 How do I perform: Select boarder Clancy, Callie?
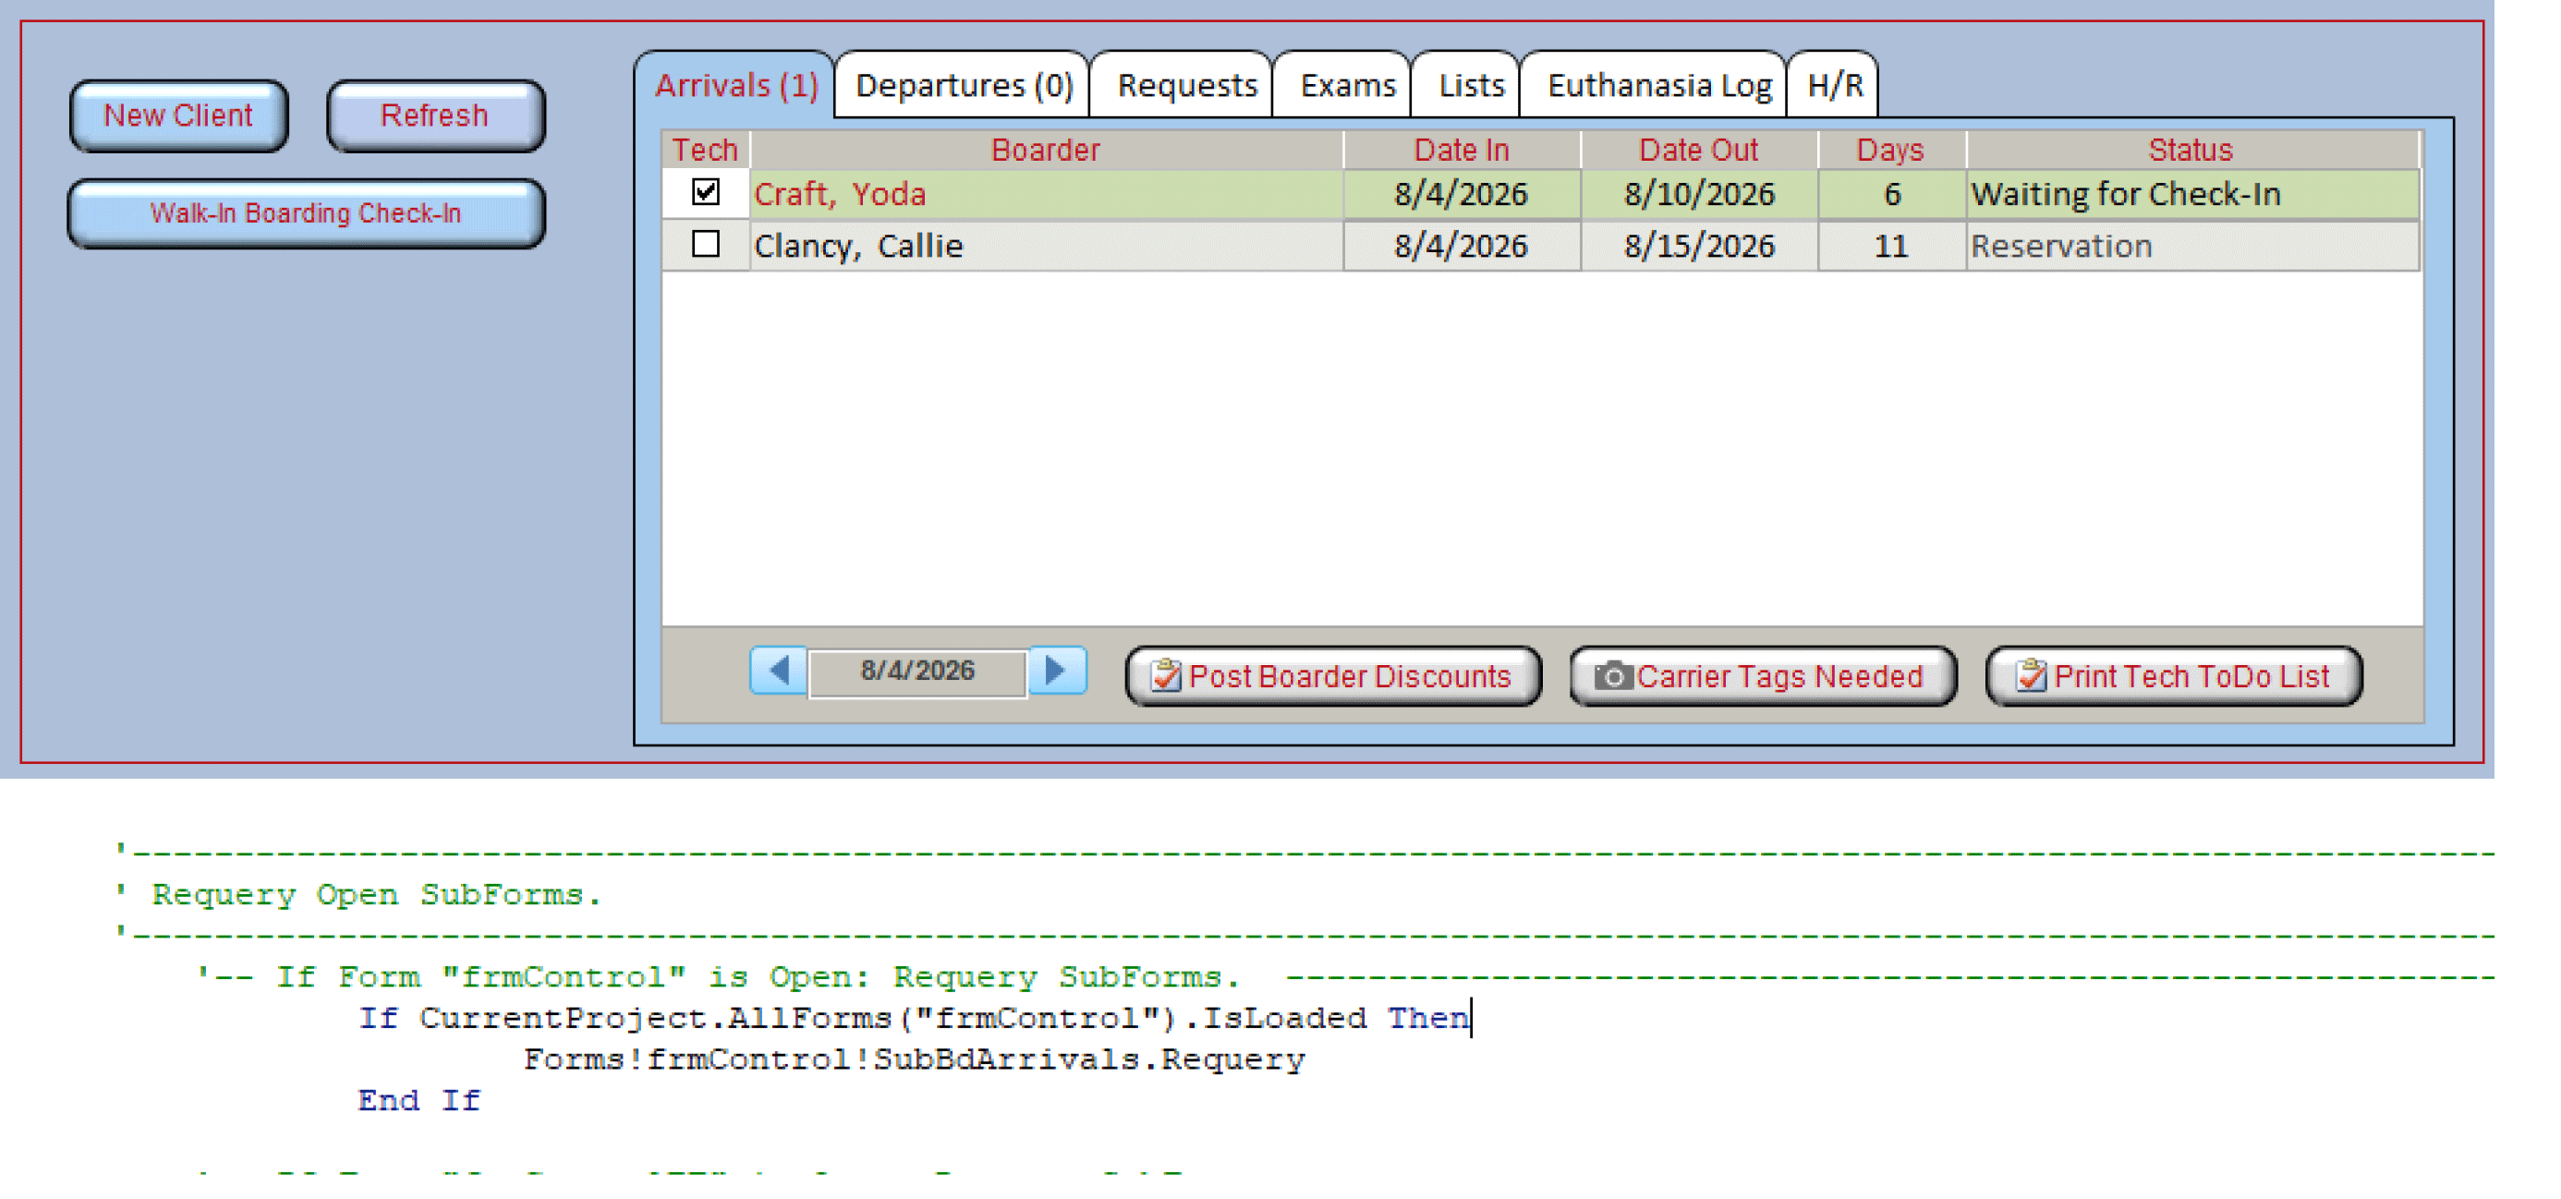[1046, 246]
